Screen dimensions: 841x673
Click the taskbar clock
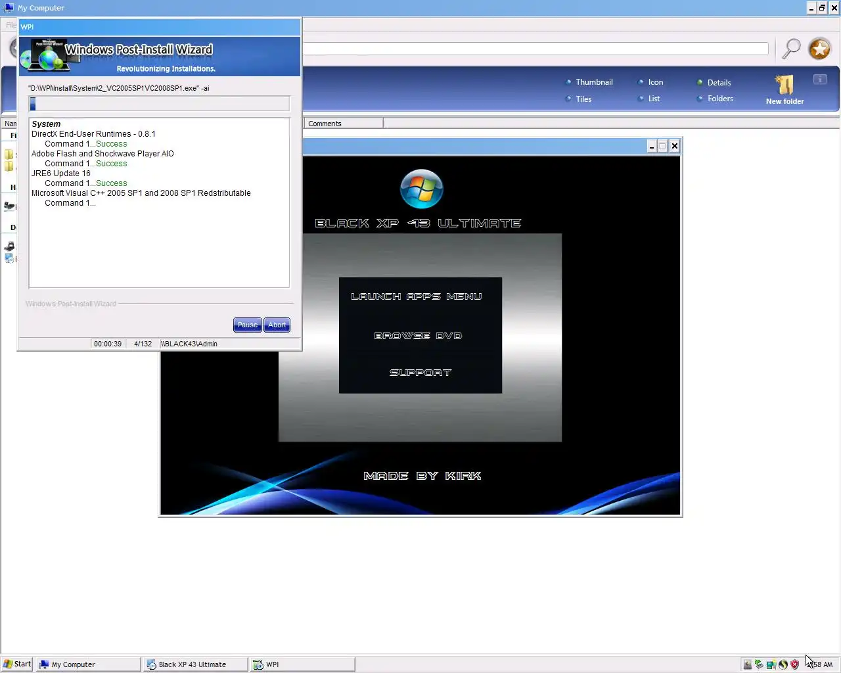click(820, 664)
